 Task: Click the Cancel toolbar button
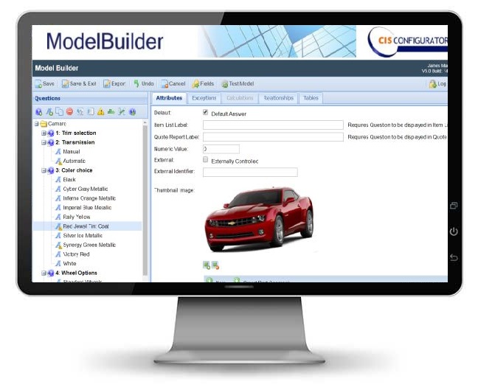[x=173, y=84]
